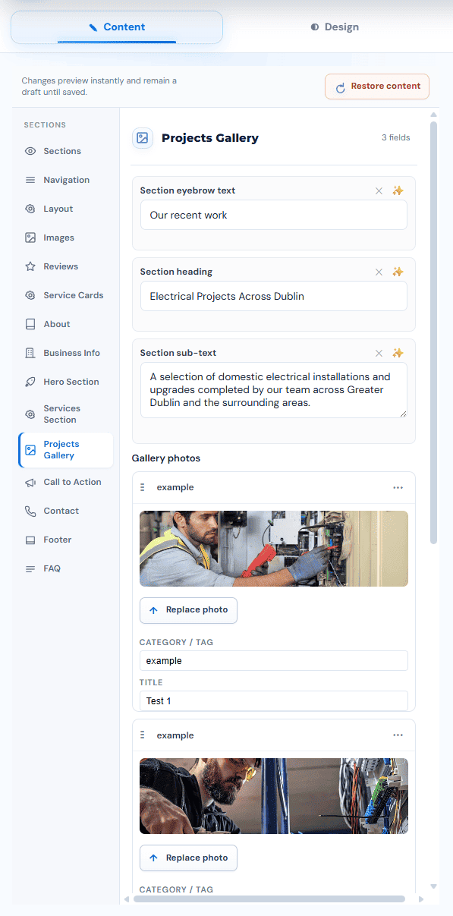This screenshot has width=453, height=916.
Task: Click the building icon beside Business Info
Action: [x=30, y=353]
